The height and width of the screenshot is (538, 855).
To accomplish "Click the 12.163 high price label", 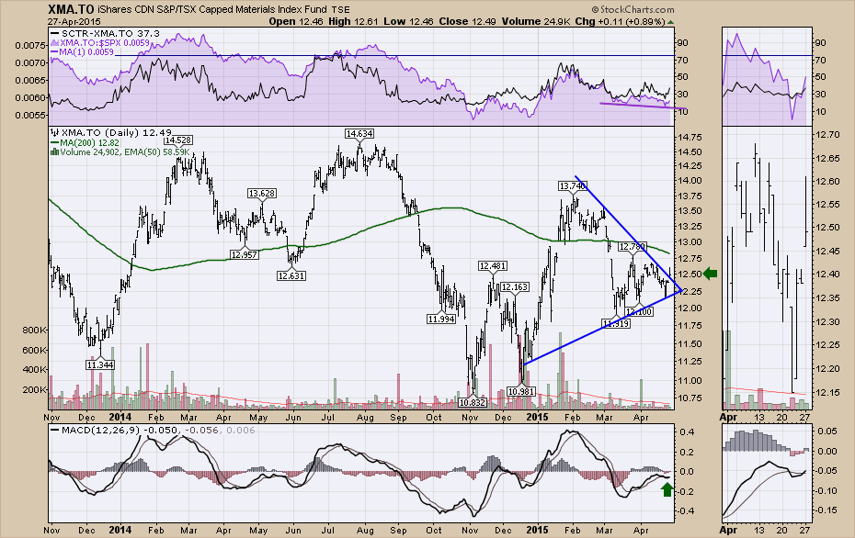I will [x=514, y=287].
